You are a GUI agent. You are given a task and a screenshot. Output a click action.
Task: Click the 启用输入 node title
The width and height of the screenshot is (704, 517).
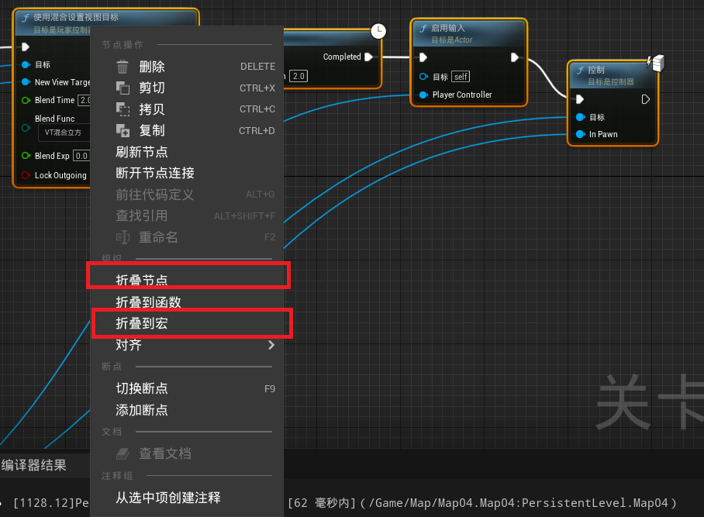[447, 28]
